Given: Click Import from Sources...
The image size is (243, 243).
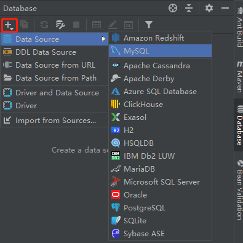Looking at the screenshot, I should [x=55, y=121].
